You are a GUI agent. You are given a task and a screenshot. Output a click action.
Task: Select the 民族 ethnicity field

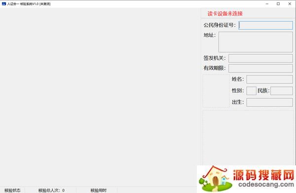[x=282, y=91]
